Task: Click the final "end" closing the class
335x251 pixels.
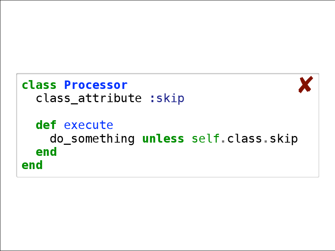Action: pos(32,165)
